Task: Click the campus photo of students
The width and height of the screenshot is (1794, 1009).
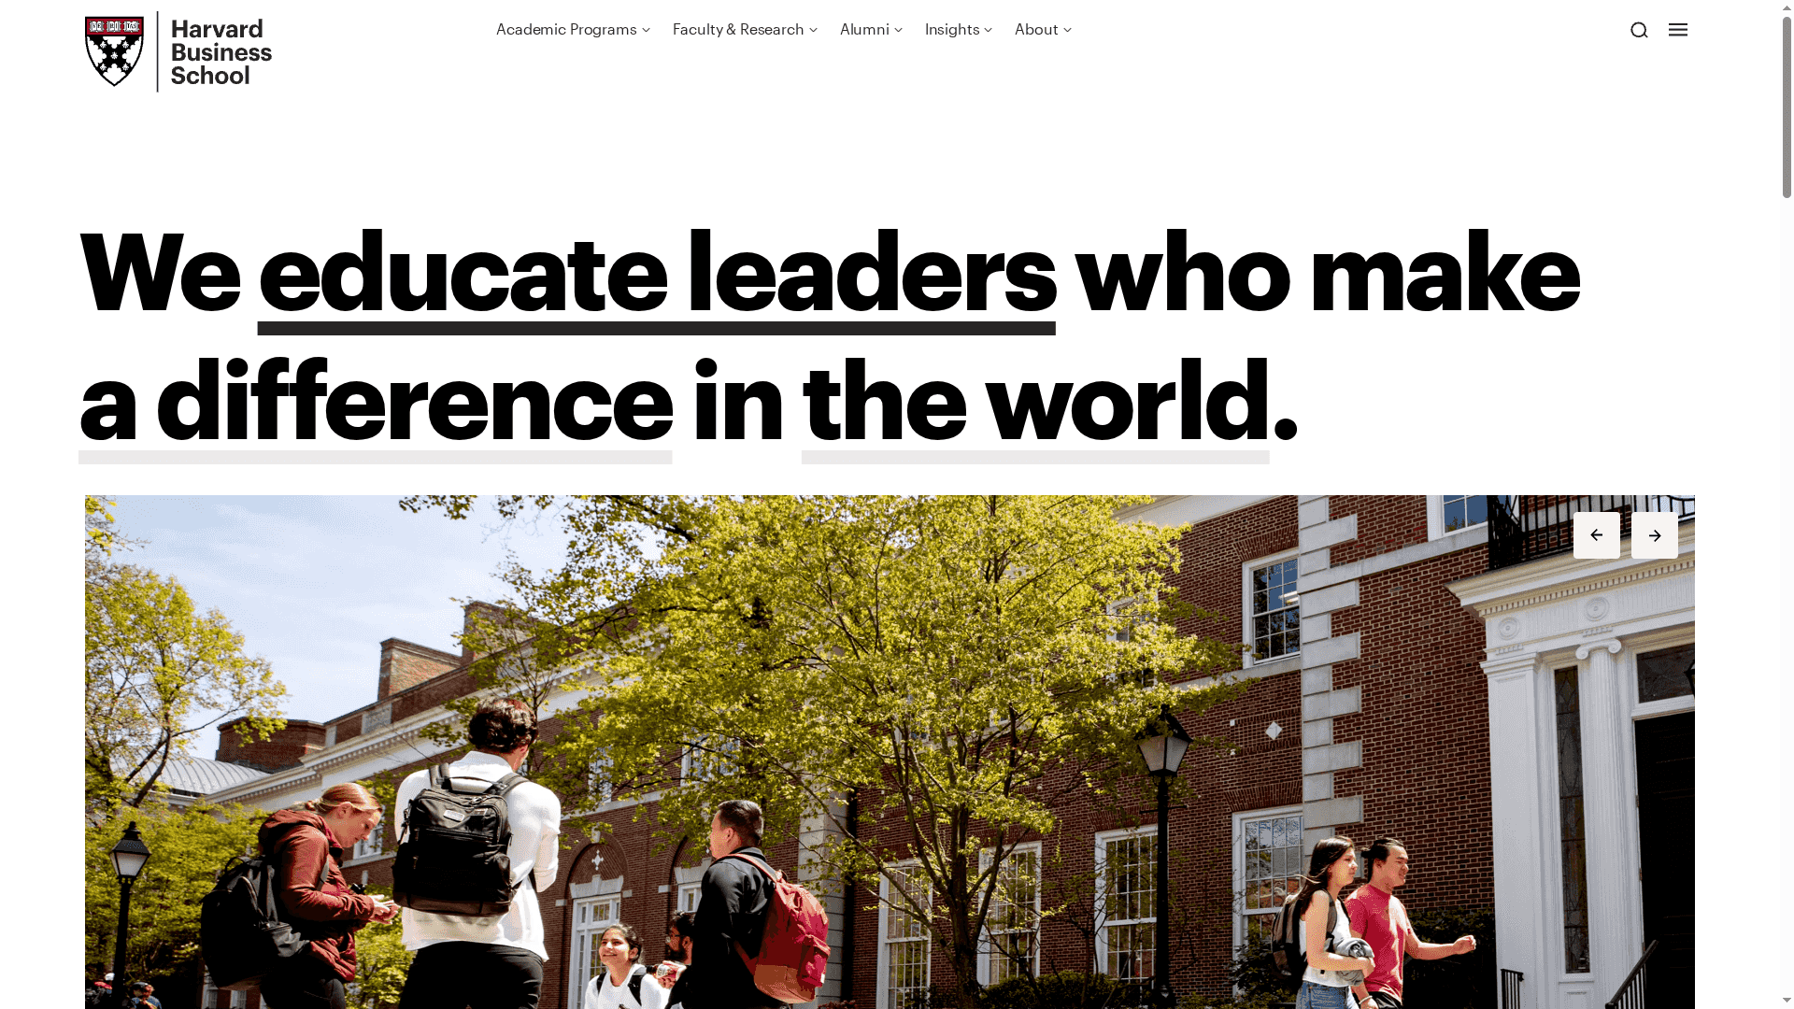Action: pos(890,752)
